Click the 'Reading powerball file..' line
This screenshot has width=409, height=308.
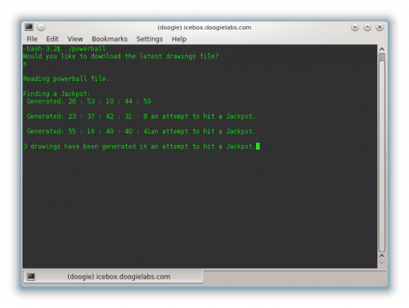[68, 79]
